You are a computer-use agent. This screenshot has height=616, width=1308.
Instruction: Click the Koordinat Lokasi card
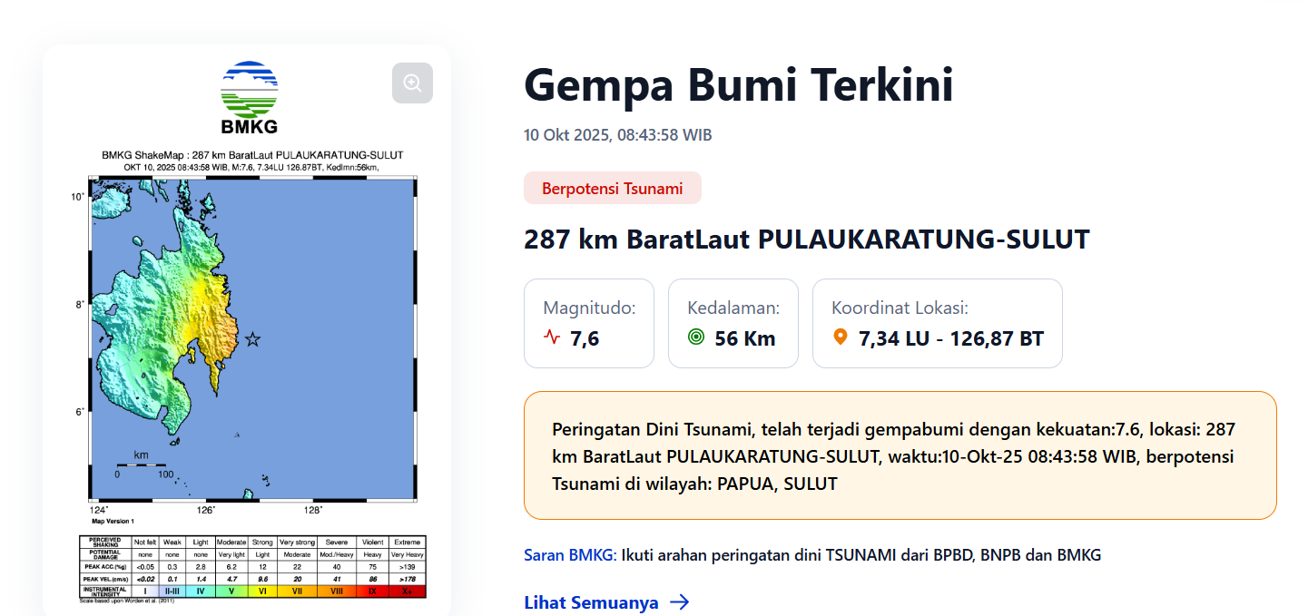pyautogui.click(x=937, y=323)
